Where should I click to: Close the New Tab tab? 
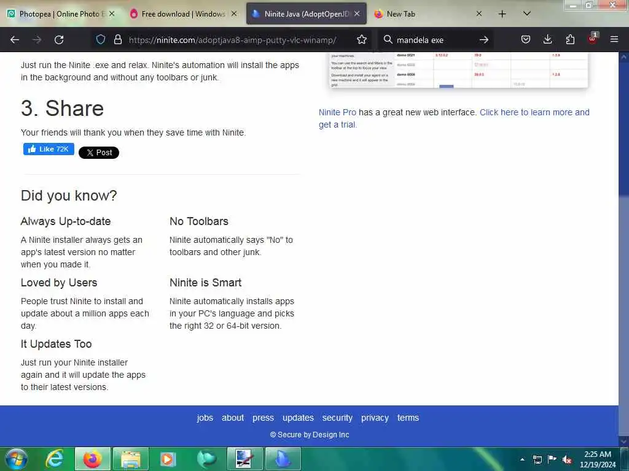coord(479,13)
